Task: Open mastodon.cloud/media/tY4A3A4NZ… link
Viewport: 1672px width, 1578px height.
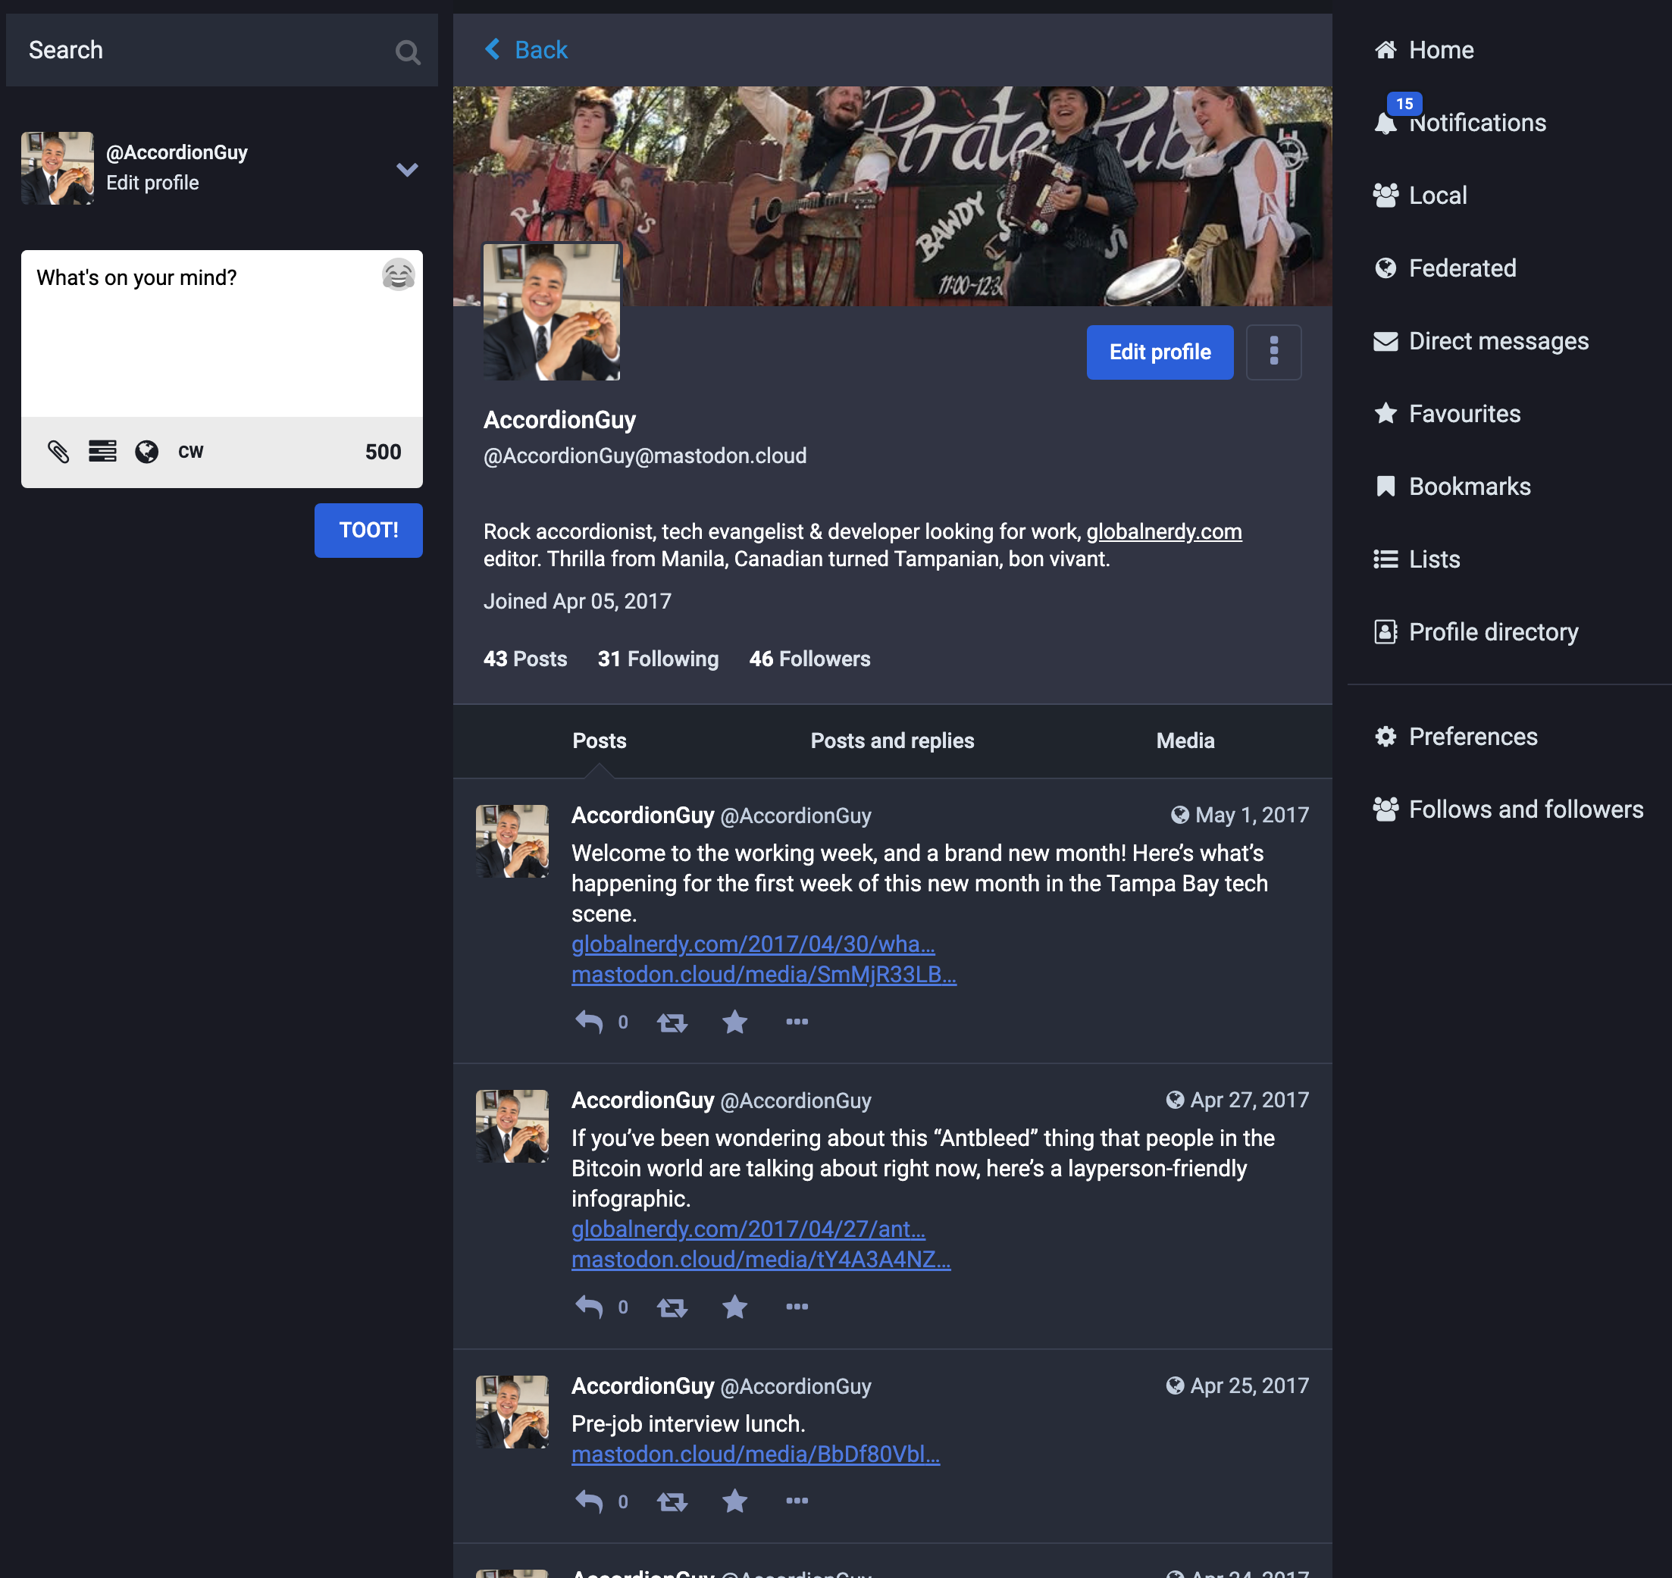Action: coord(761,1259)
